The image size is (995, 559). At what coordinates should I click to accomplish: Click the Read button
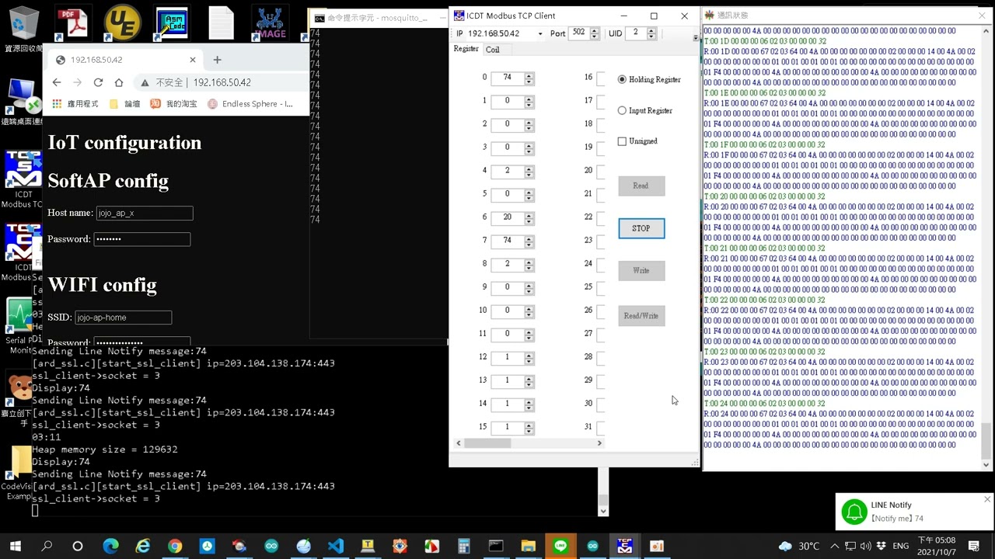click(x=641, y=186)
